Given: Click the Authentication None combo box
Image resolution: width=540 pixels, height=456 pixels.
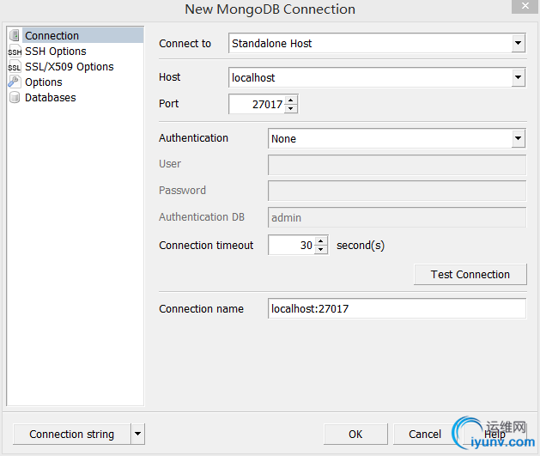Looking at the screenshot, I should pyautogui.click(x=397, y=138).
